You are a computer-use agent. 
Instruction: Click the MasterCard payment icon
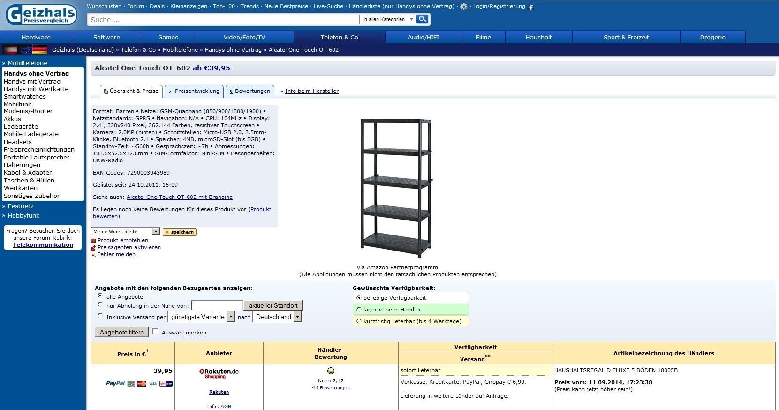click(x=142, y=384)
